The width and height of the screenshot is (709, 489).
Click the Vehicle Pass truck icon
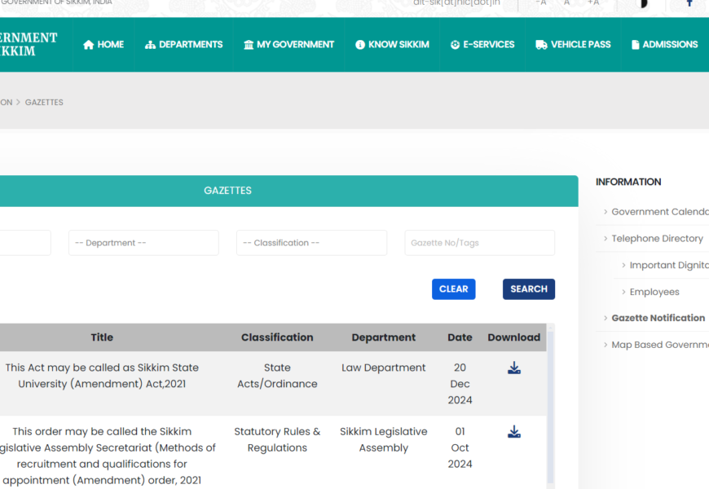(541, 45)
